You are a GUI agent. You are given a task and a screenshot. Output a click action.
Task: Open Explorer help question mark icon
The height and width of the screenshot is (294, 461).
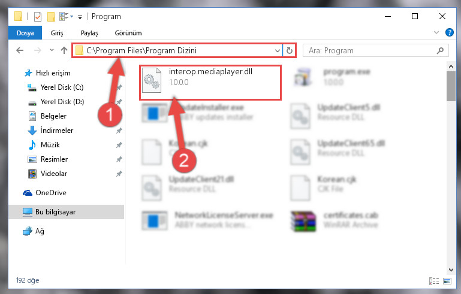449,32
